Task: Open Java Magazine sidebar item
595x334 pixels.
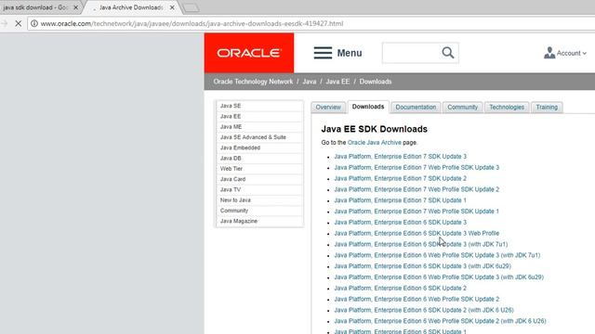Action: 259,221
